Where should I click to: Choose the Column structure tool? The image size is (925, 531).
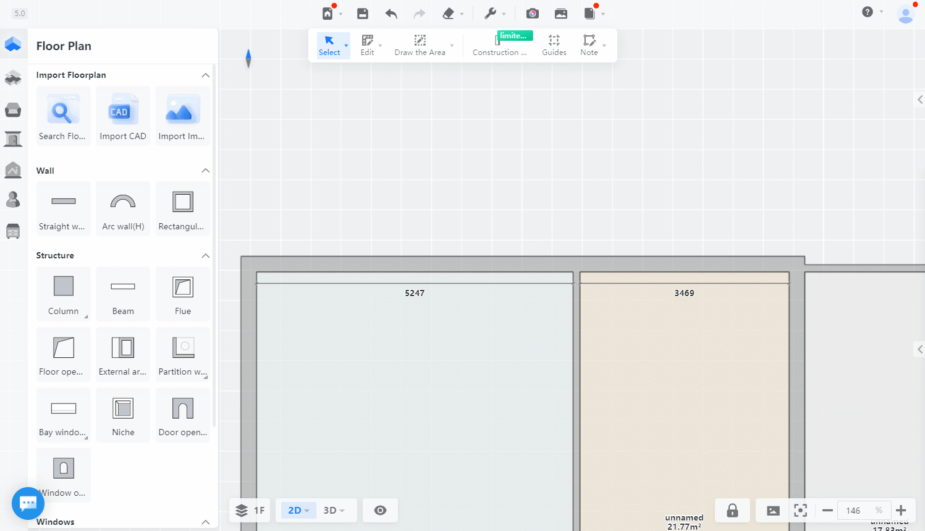click(x=64, y=294)
